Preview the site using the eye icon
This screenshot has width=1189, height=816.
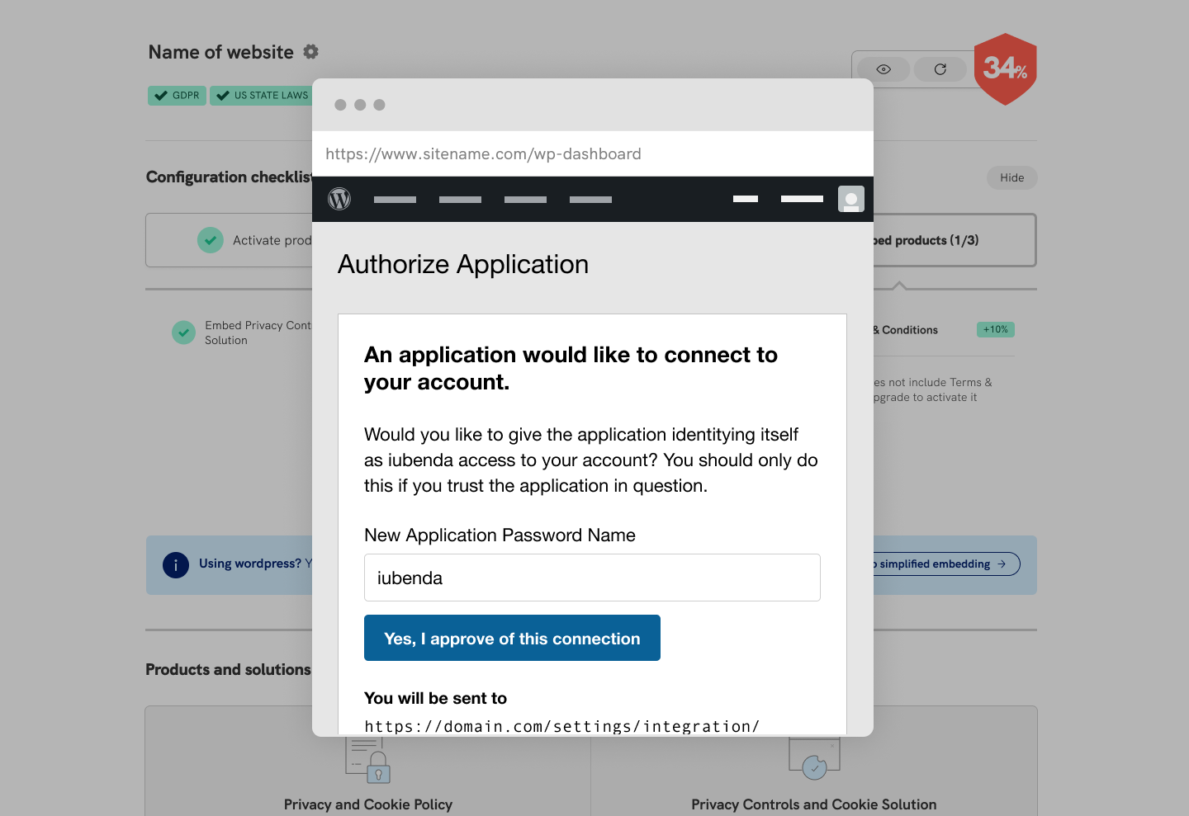click(x=882, y=69)
